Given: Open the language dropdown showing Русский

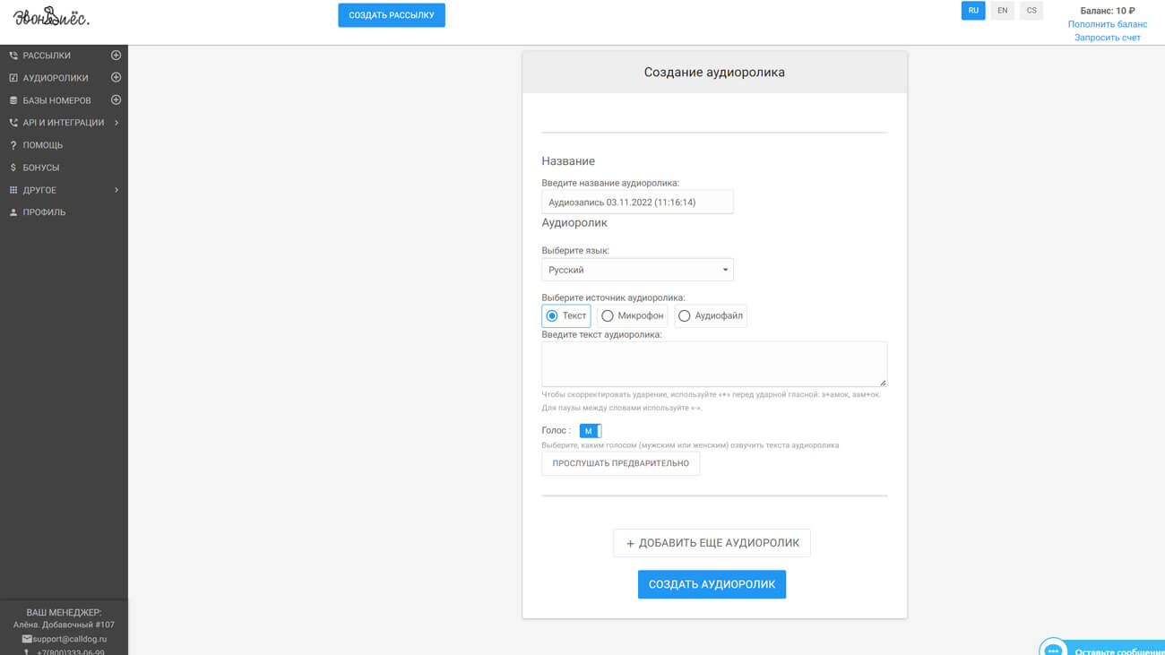Looking at the screenshot, I should [x=637, y=270].
